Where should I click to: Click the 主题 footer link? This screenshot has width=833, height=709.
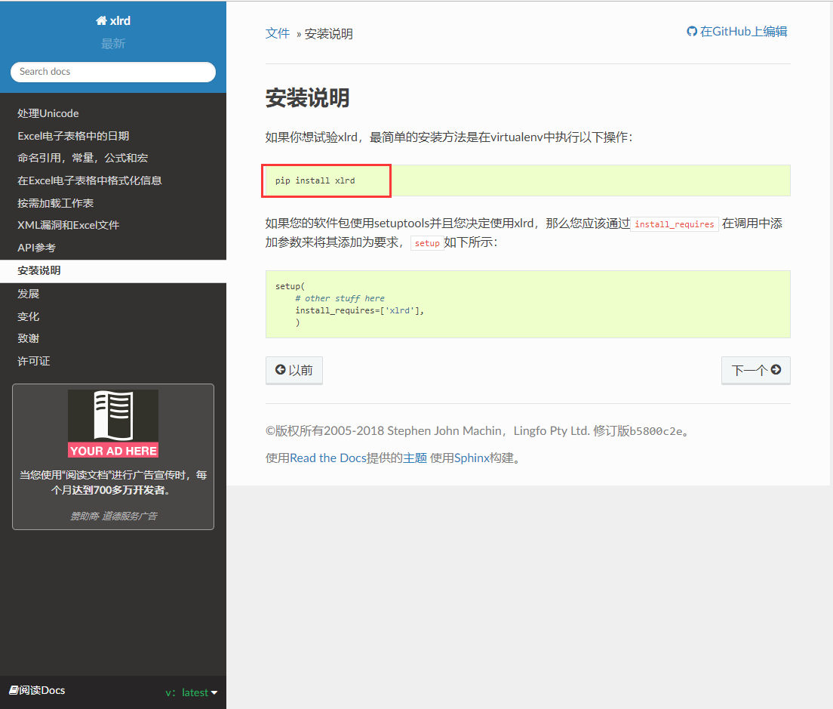coord(415,458)
